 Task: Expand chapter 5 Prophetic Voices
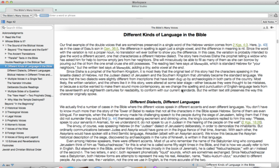tap(3, 120)
